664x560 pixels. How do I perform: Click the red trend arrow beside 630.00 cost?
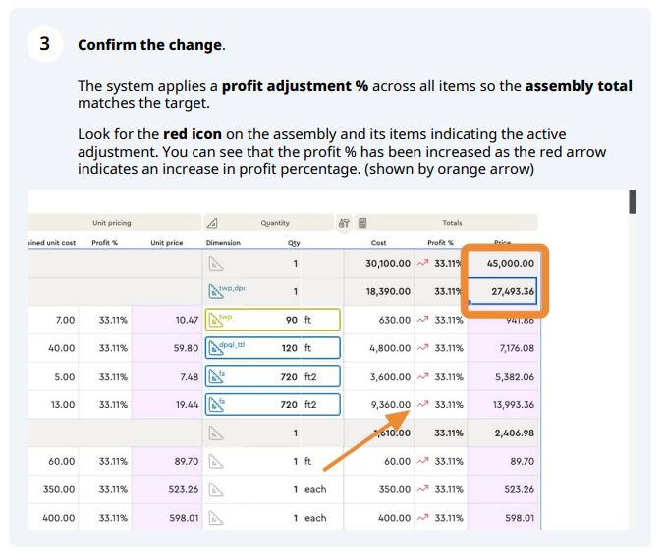pos(423,320)
